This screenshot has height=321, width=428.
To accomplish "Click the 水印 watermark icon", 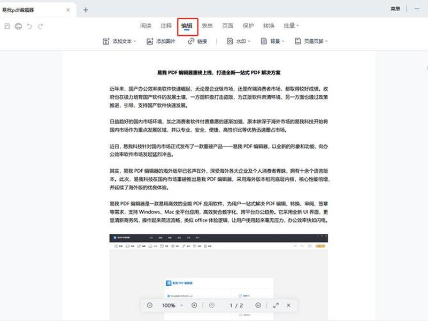I will pyautogui.click(x=230, y=41).
